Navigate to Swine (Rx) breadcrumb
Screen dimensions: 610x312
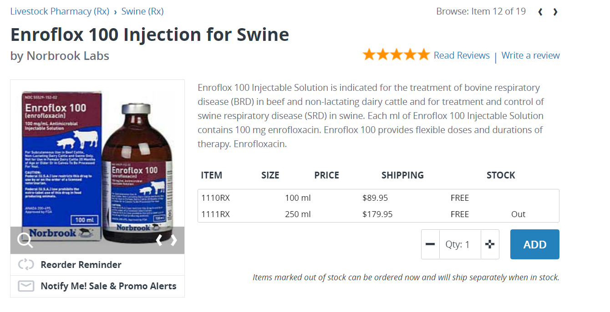[x=142, y=11]
